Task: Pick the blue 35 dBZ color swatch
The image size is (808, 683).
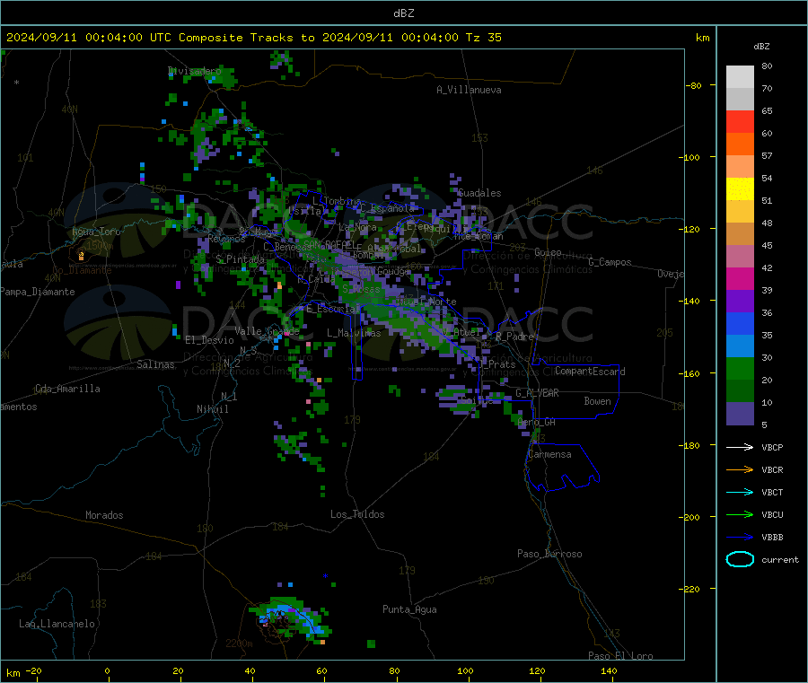Action: tap(740, 323)
